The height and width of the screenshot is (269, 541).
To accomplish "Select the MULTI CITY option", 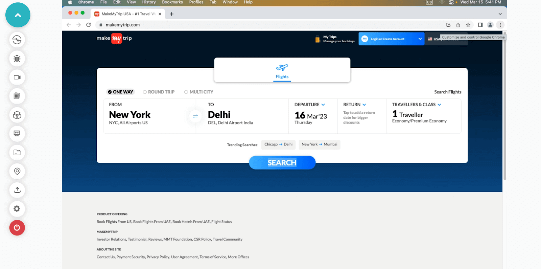I will pos(198,92).
